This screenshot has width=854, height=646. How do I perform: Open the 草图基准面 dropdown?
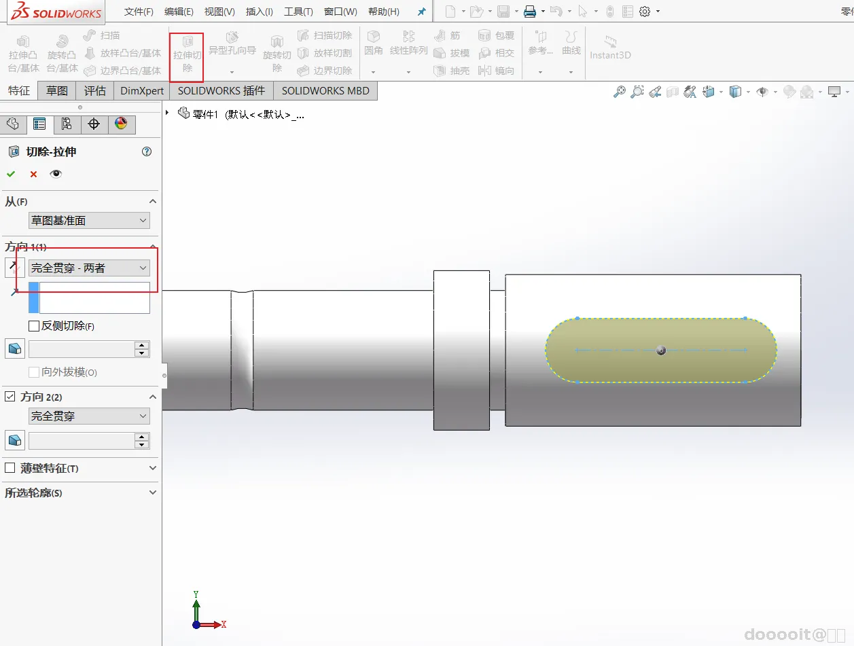(88, 221)
